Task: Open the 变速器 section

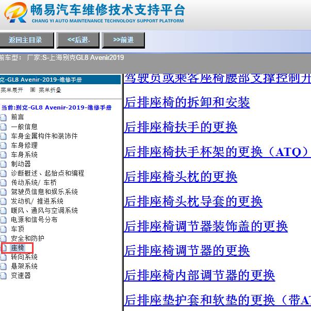Action: click(21, 275)
